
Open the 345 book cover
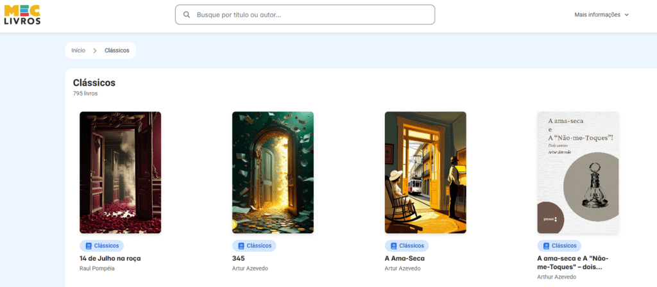point(273,172)
